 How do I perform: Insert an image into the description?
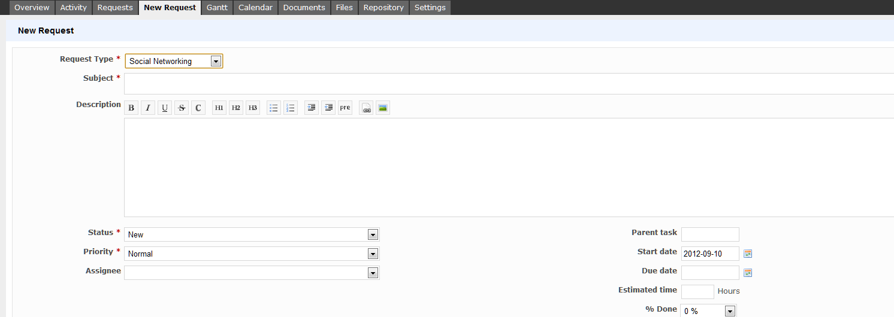[383, 108]
